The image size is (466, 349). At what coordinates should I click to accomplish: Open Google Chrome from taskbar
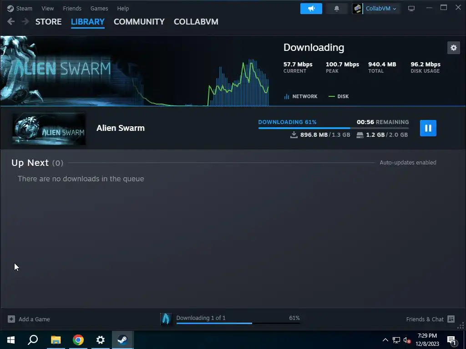[x=78, y=340]
